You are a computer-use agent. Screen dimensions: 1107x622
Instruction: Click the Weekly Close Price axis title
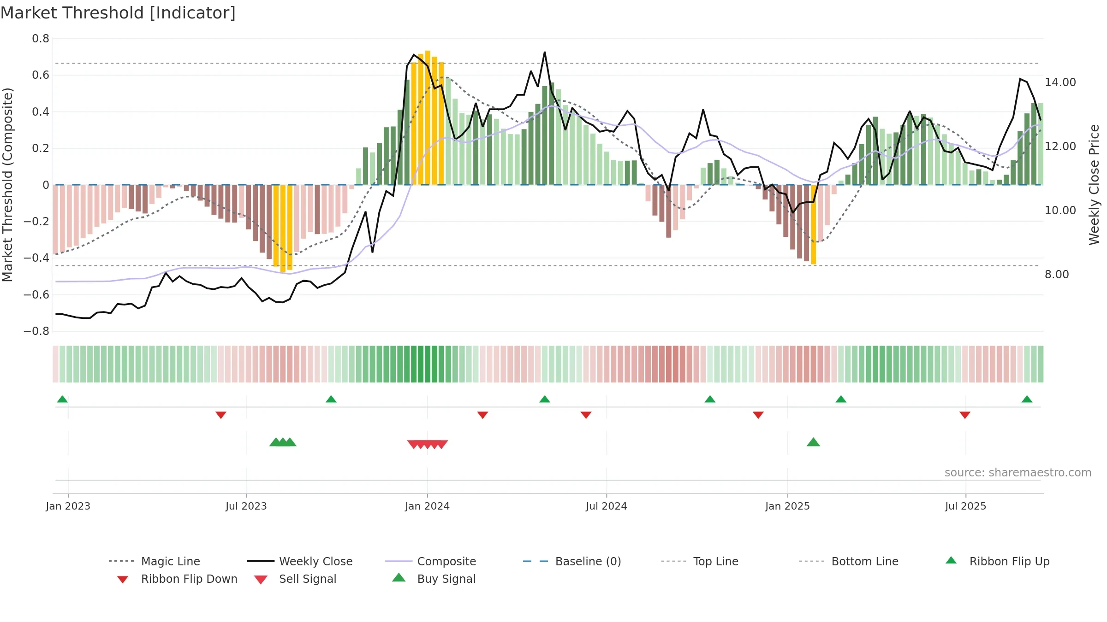pyautogui.click(x=1095, y=185)
